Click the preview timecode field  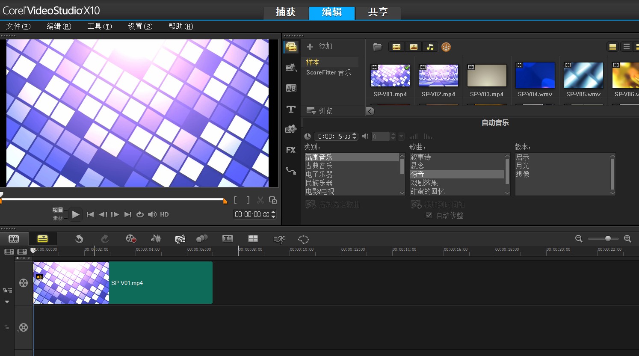252,214
